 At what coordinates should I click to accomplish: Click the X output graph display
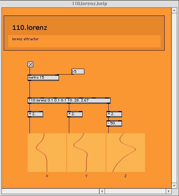47,152
